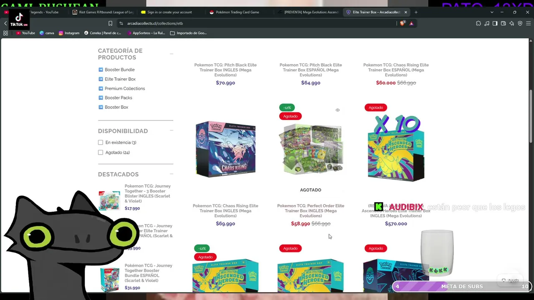Click the $69.990 price text
Image resolution: width=534 pixels, height=300 pixels.
[225, 224]
